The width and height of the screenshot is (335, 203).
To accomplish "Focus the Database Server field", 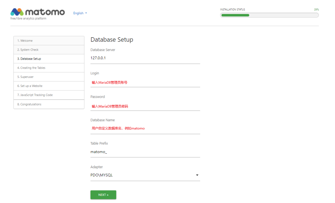I will pyautogui.click(x=145, y=58).
